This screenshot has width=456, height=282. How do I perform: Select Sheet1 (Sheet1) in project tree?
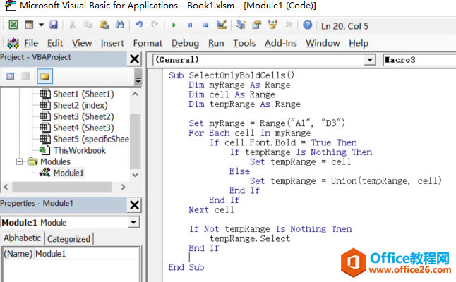pyautogui.click(x=83, y=94)
